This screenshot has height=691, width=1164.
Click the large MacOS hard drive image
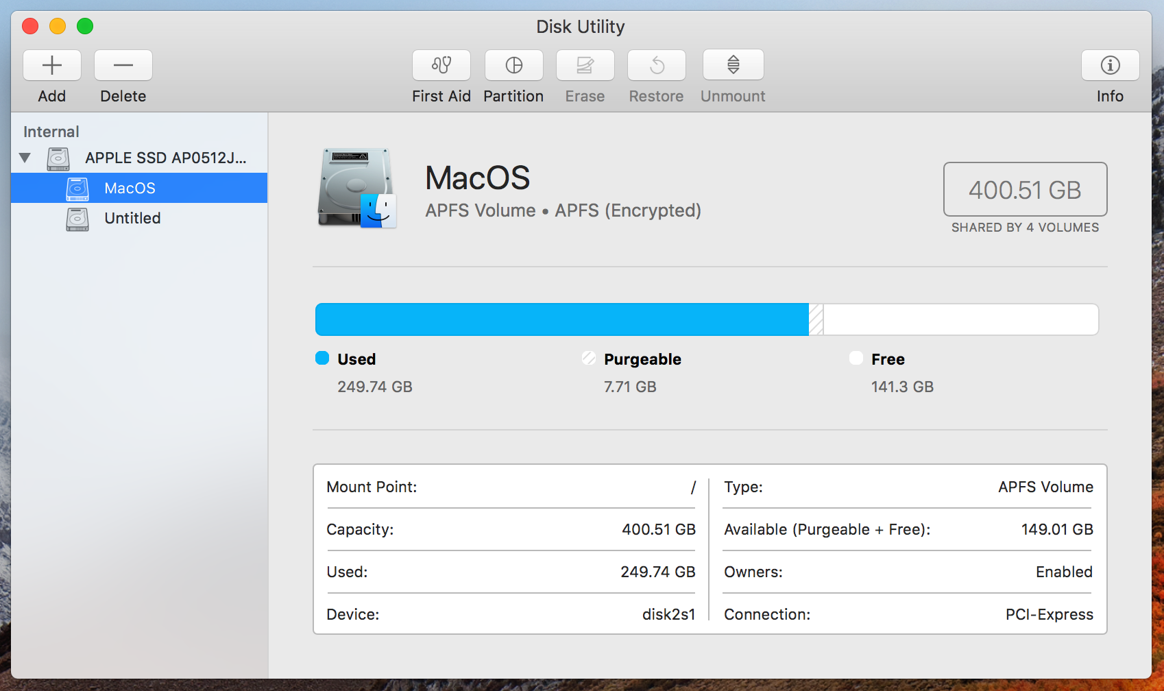(357, 188)
